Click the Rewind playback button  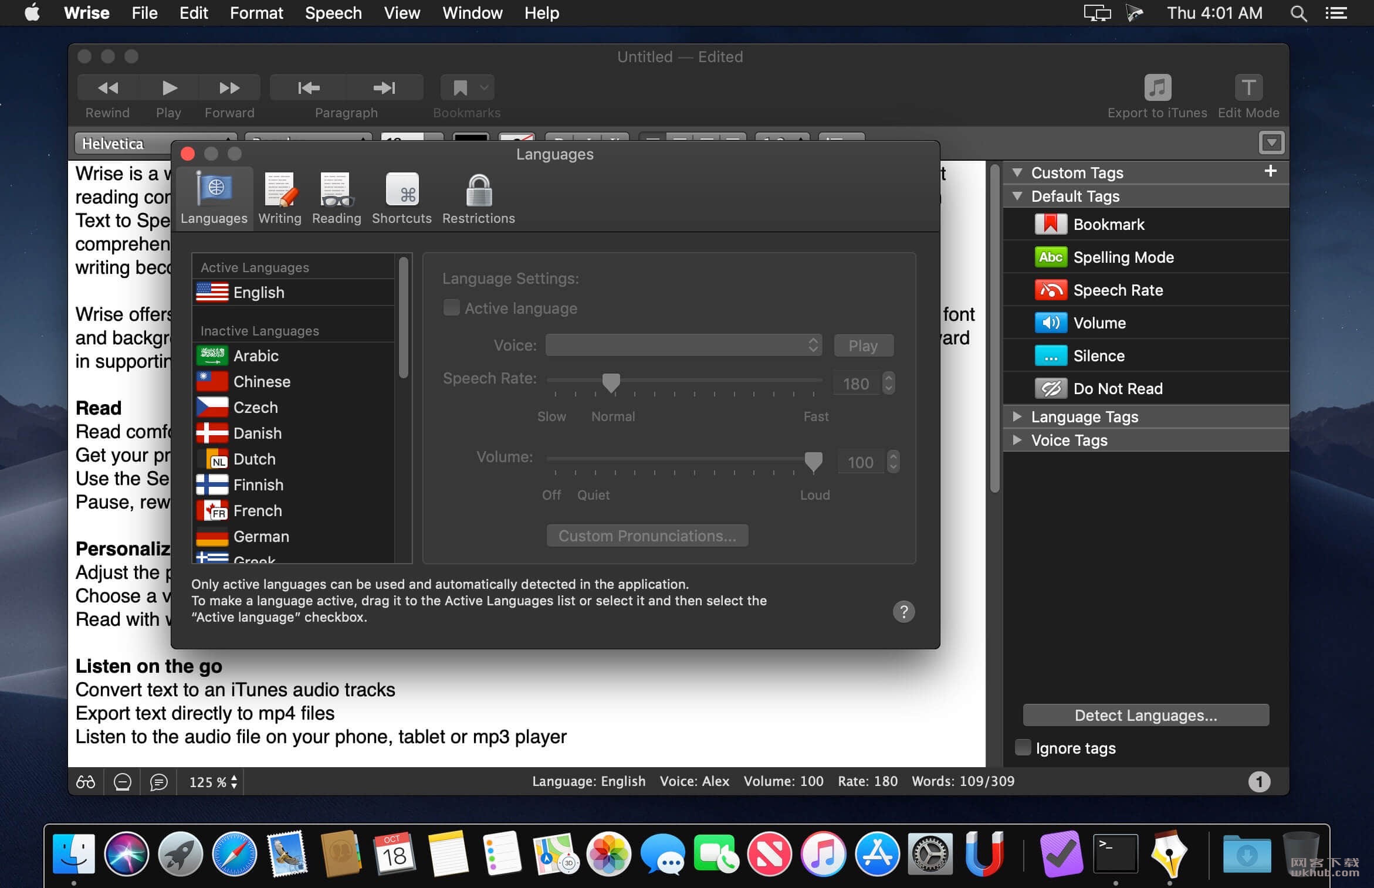(x=108, y=88)
